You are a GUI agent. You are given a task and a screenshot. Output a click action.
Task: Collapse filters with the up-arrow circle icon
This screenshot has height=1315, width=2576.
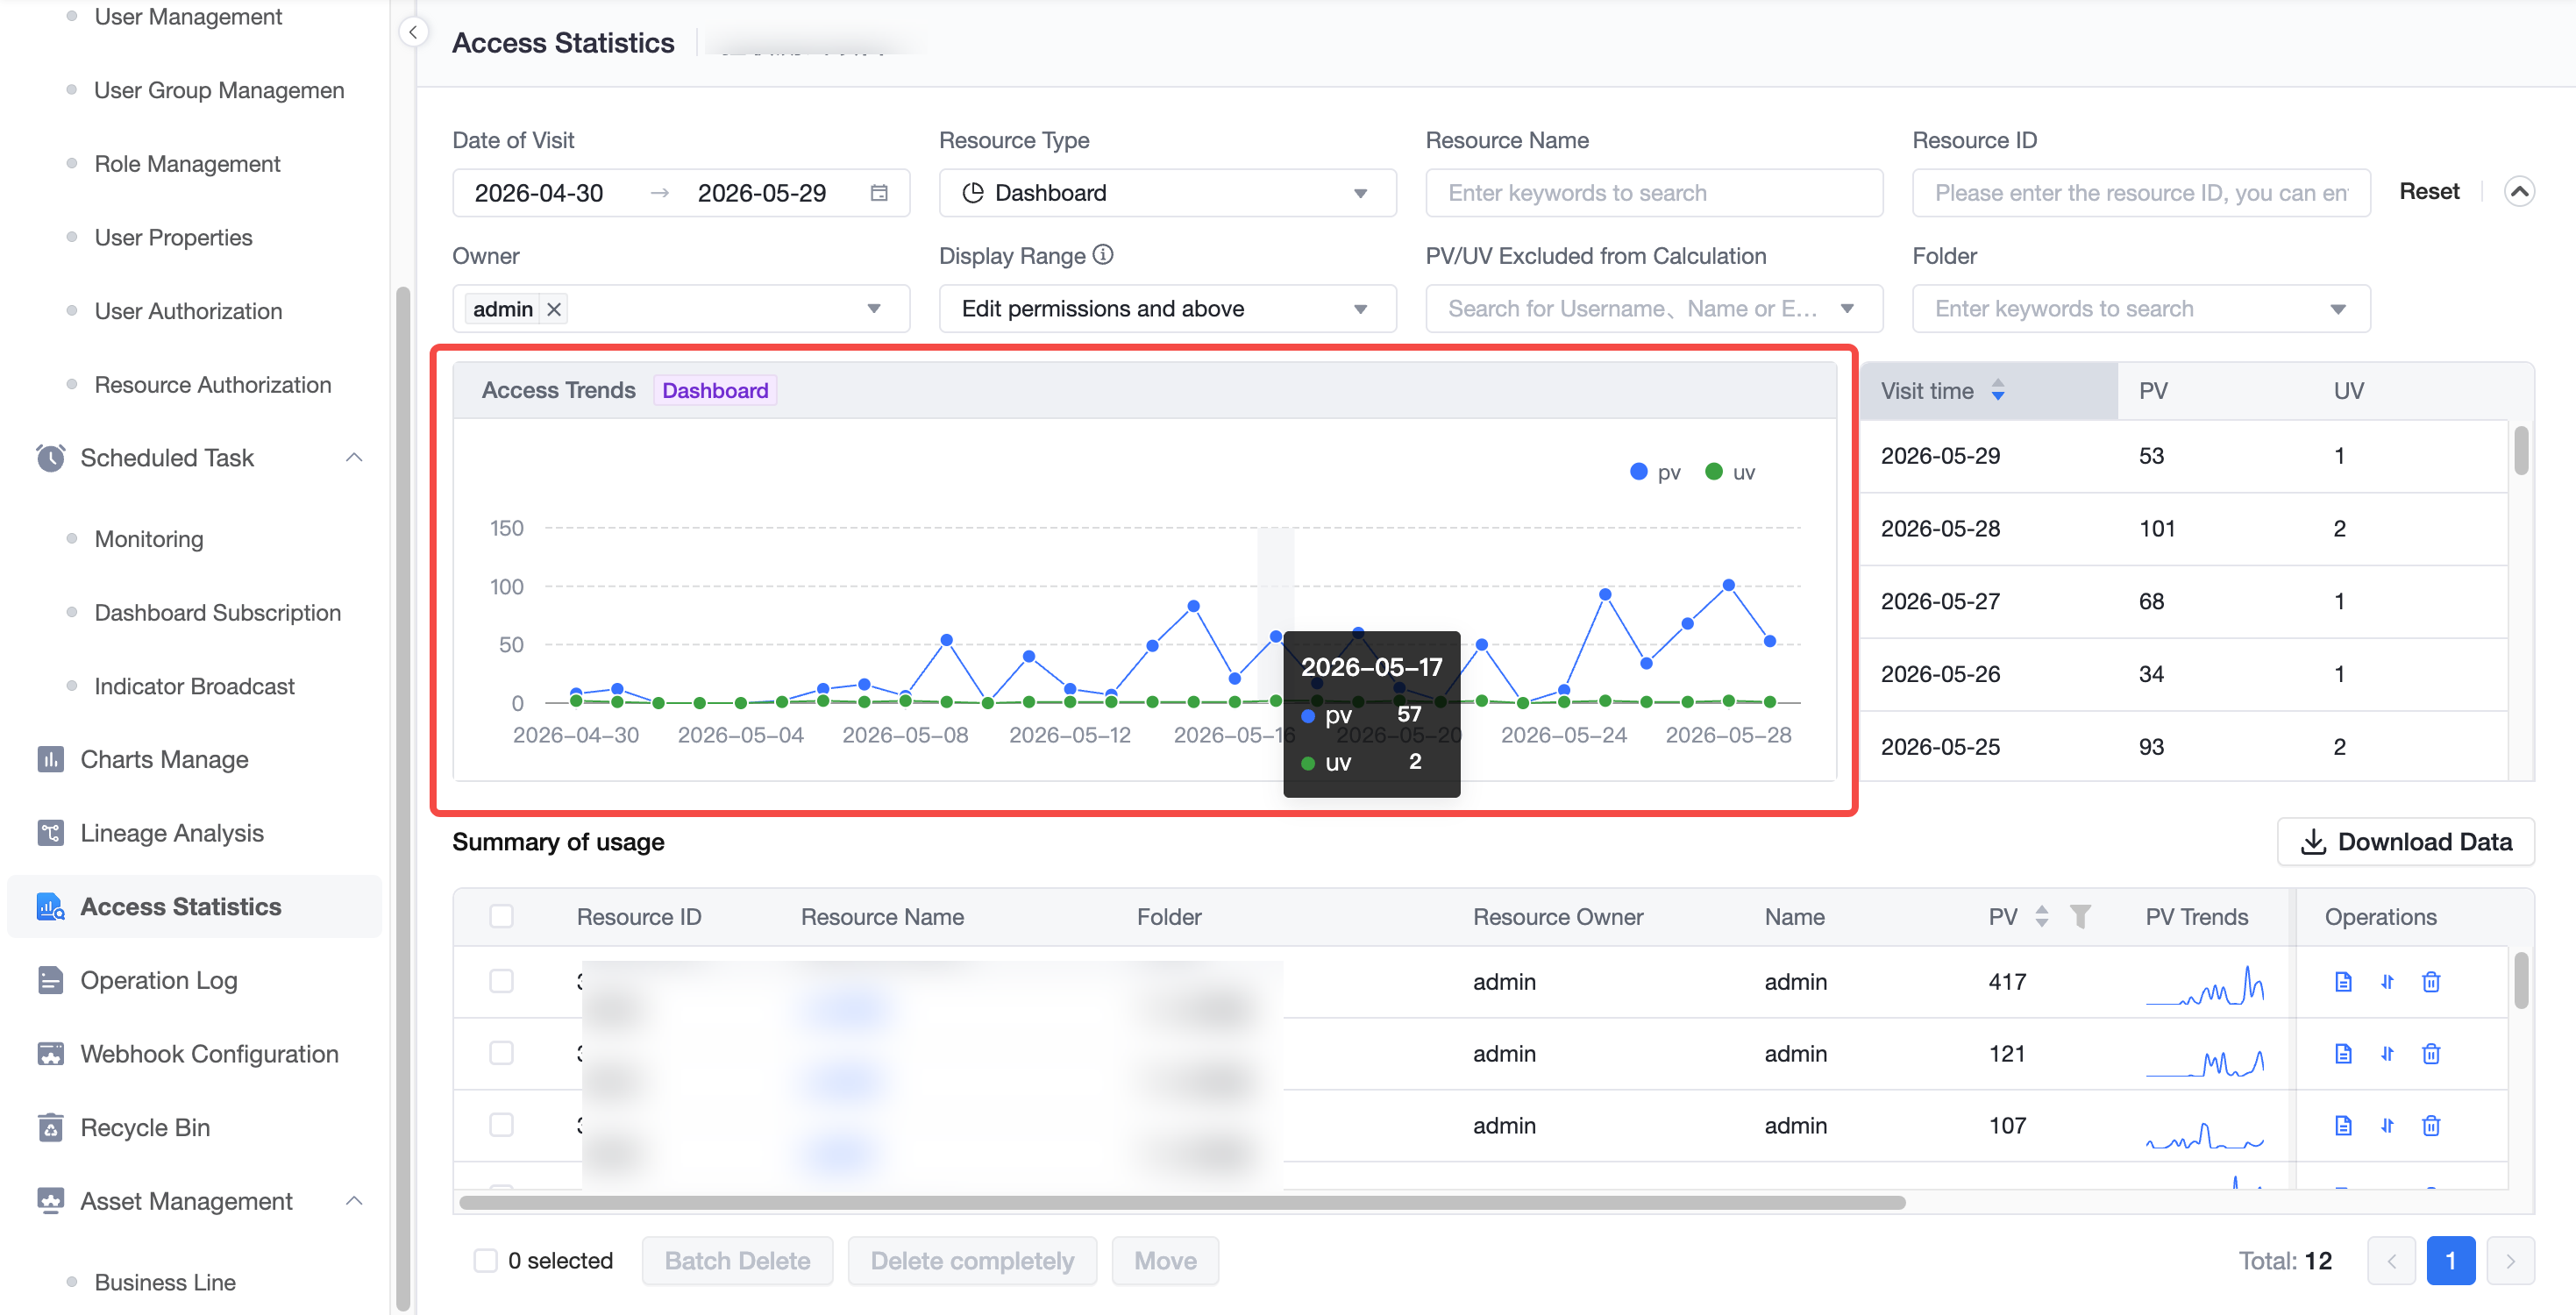pyautogui.click(x=2519, y=191)
